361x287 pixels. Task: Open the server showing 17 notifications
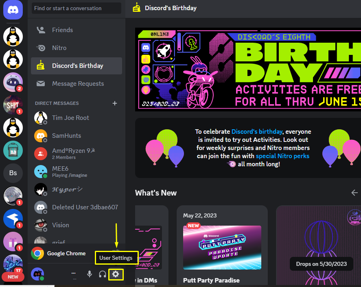tap(13, 264)
